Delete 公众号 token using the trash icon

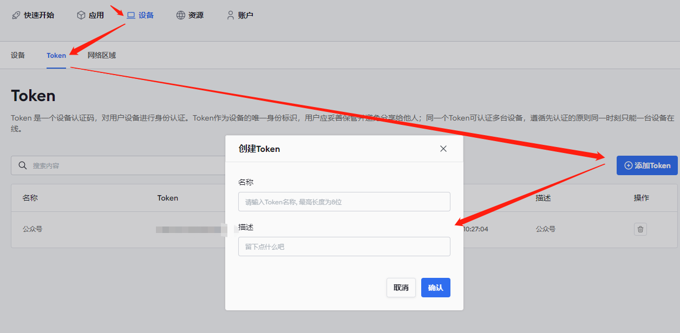coord(640,229)
